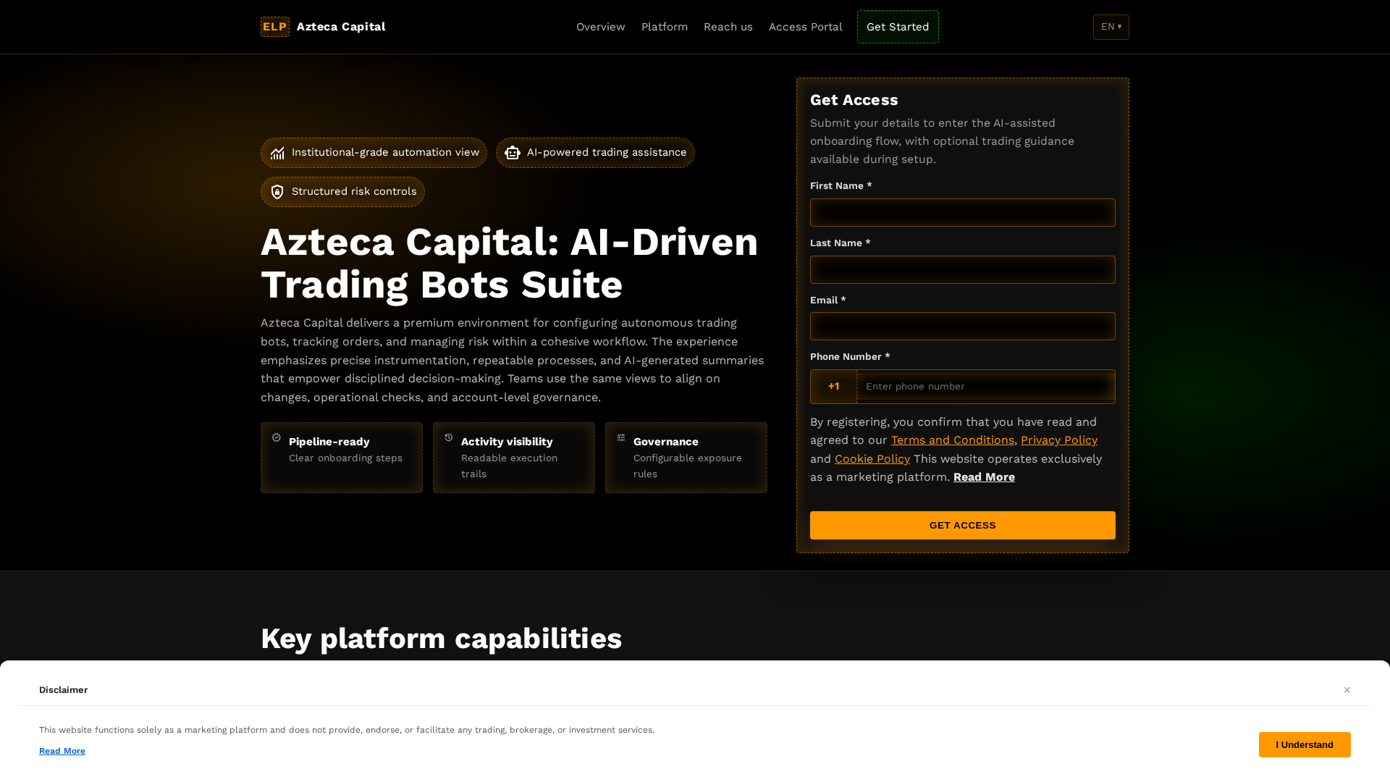The width and height of the screenshot is (1390, 782).
Task: Open the Platform nav item
Action: pyautogui.click(x=665, y=27)
